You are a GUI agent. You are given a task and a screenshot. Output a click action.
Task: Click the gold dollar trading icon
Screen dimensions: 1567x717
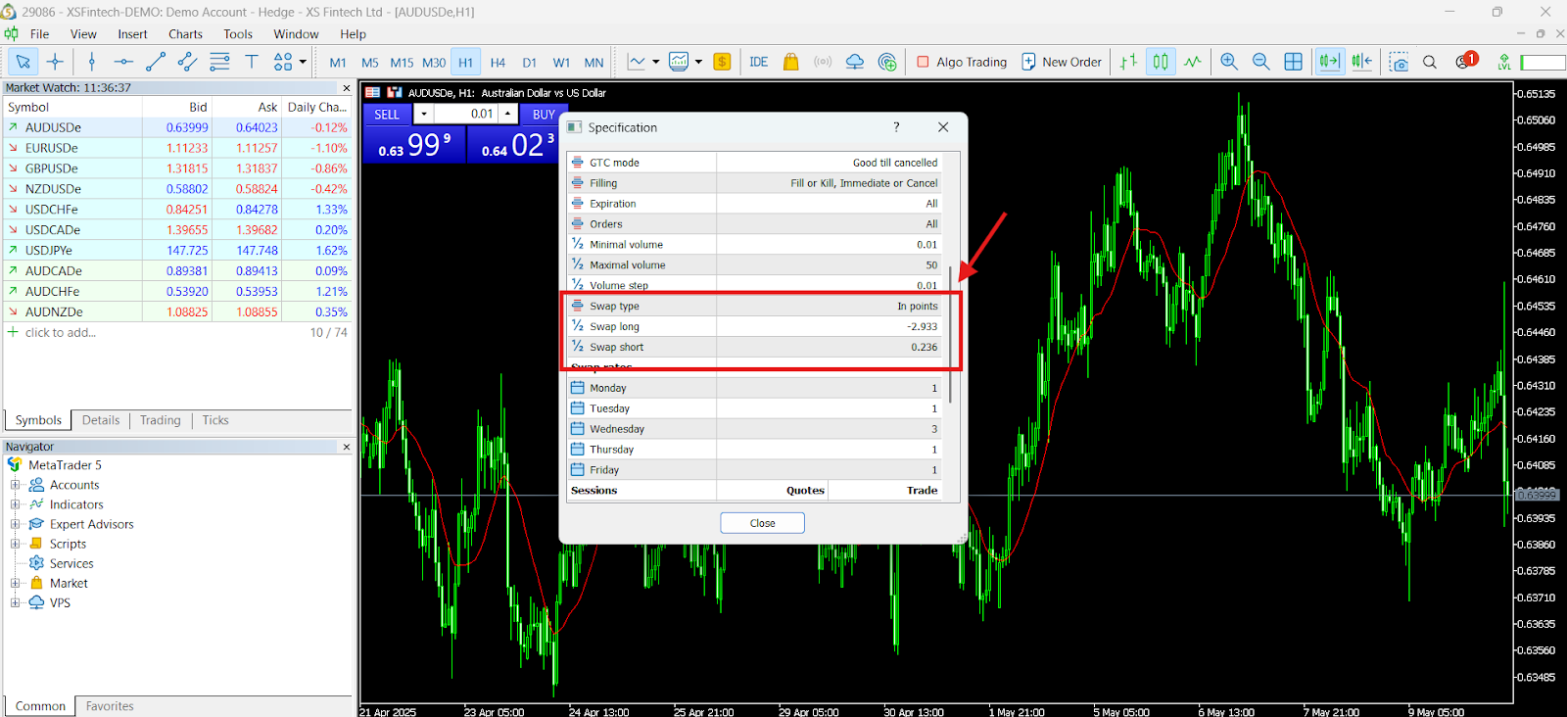722,62
